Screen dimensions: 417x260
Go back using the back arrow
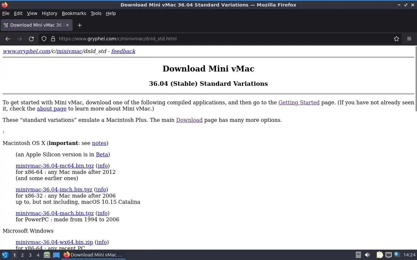pyautogui.click(x=8, y=39)
